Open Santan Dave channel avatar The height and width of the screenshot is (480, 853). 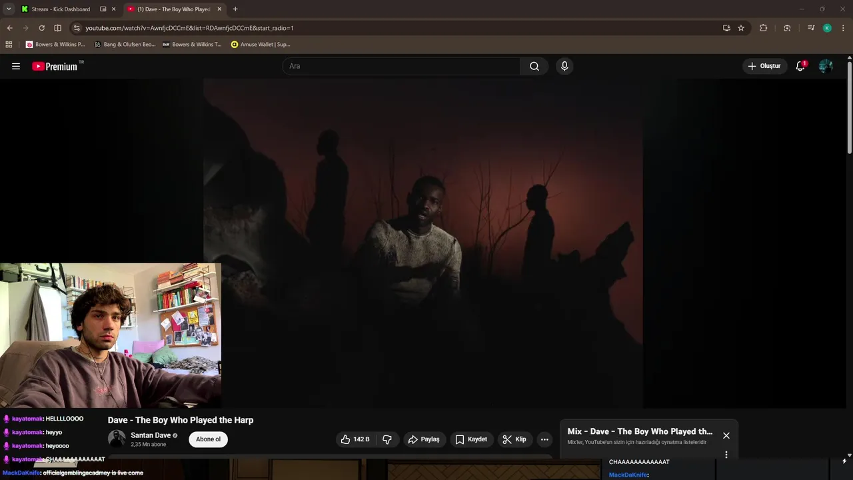tap(117, 439)
